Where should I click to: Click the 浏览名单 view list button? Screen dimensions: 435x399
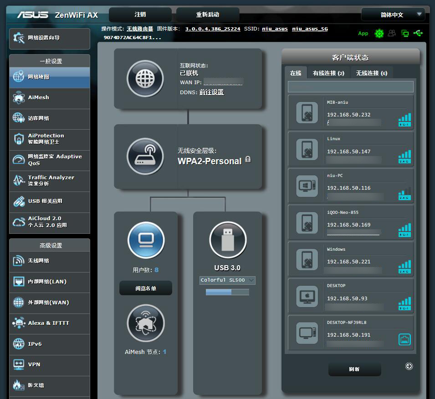pos(146,288)
